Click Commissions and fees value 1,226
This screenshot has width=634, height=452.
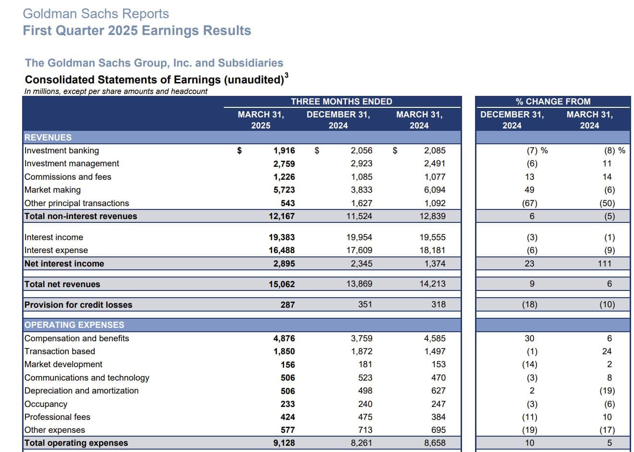pos(284,177)
